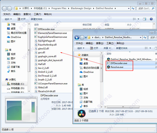Click Blackmagic Design in the address breadcrumb
This screenshot has width=157, height=133.
point(81,8)
